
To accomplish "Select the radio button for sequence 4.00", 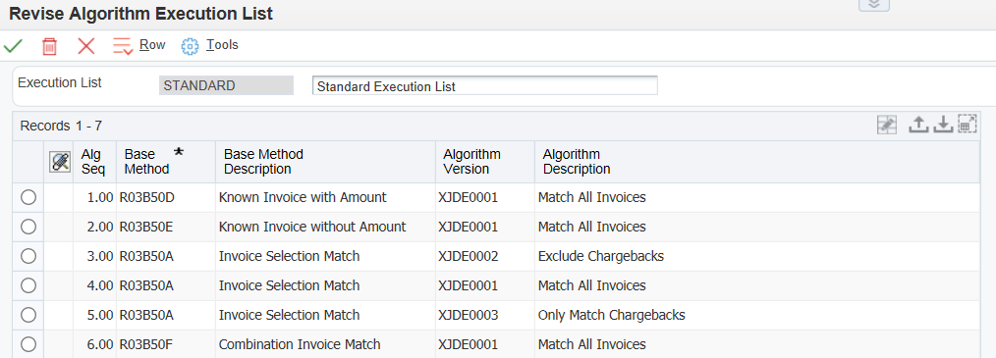I will [28, 285].
